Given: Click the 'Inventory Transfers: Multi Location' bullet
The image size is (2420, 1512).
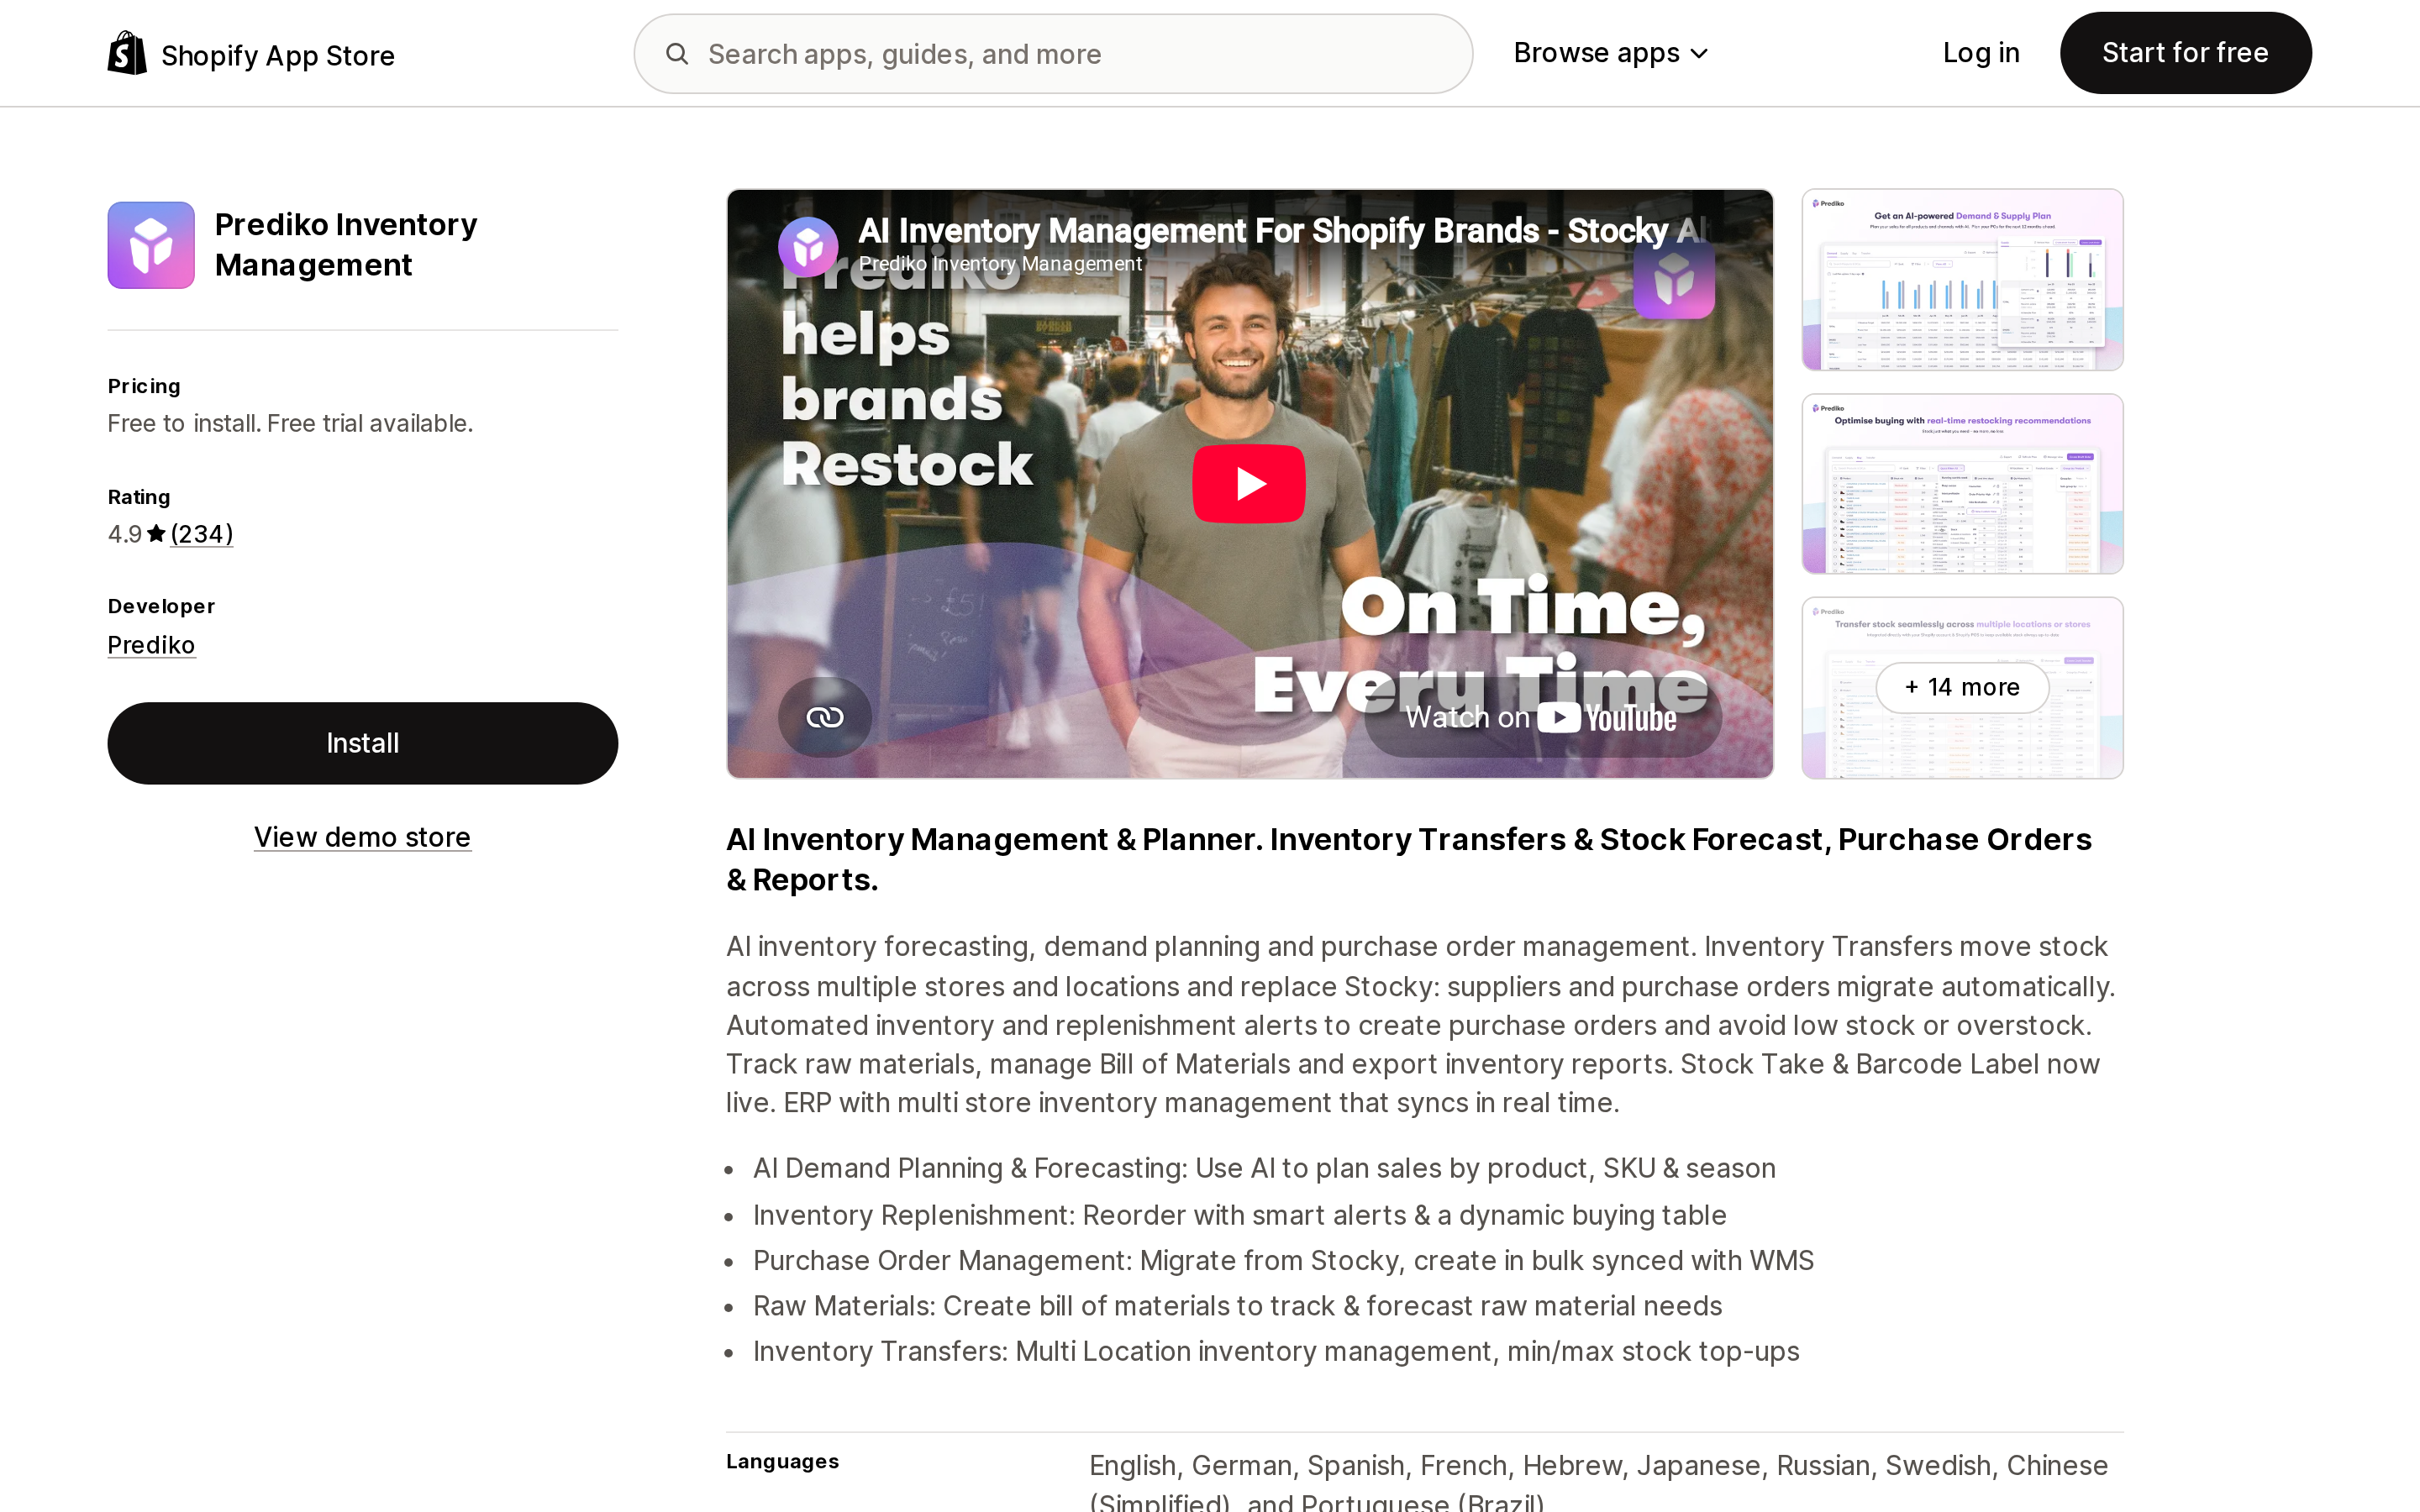Looking at the screenshot, I should pyautogui.click(x=1276, y=1351).
